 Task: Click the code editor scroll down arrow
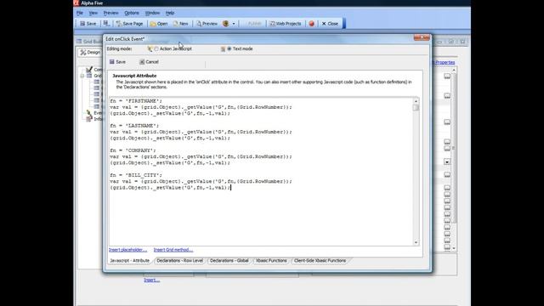[x=416, y=242]
